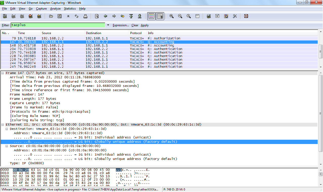Jump to the last packet
Viewport: 323px width, 192px height.
pyautogui.click(x=140, y=16)
